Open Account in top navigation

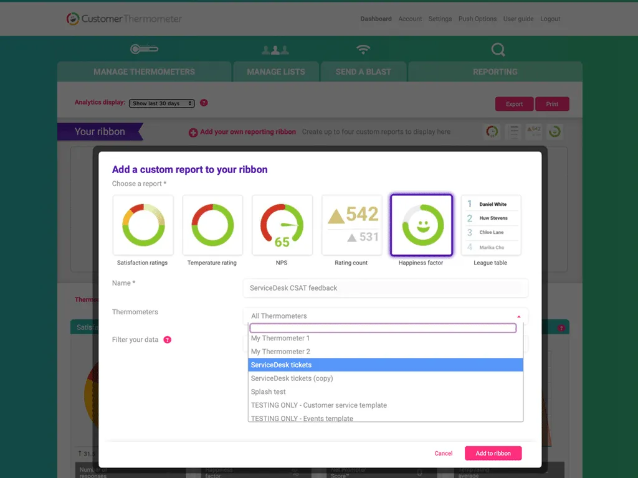[410, 19]
